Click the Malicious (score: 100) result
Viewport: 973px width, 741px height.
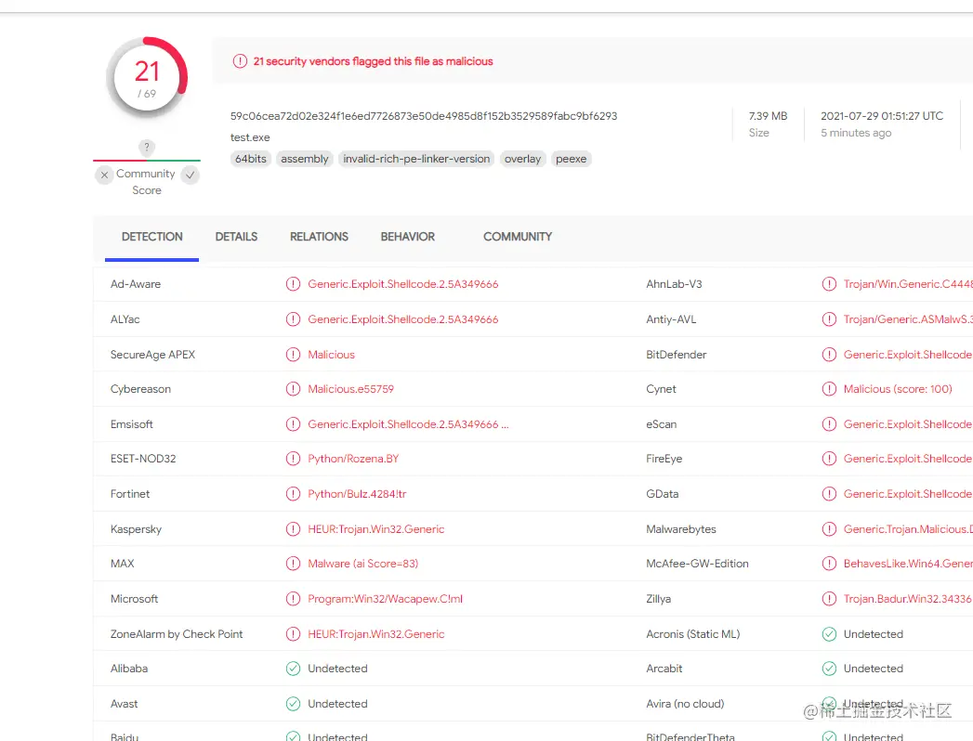(x=898, y=389)
